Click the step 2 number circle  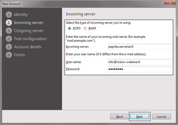pyautogui.click(x=9, y=23)
